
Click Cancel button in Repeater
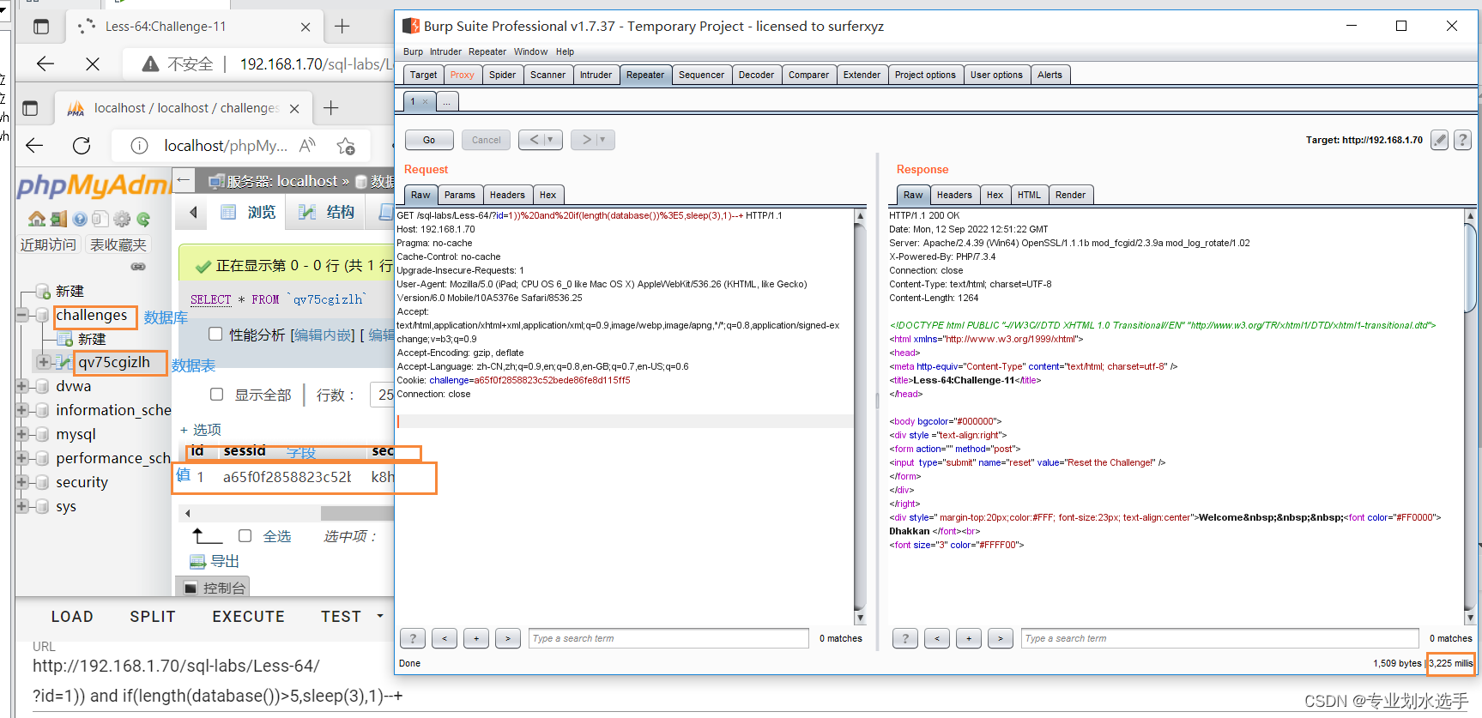coord(486,140)
